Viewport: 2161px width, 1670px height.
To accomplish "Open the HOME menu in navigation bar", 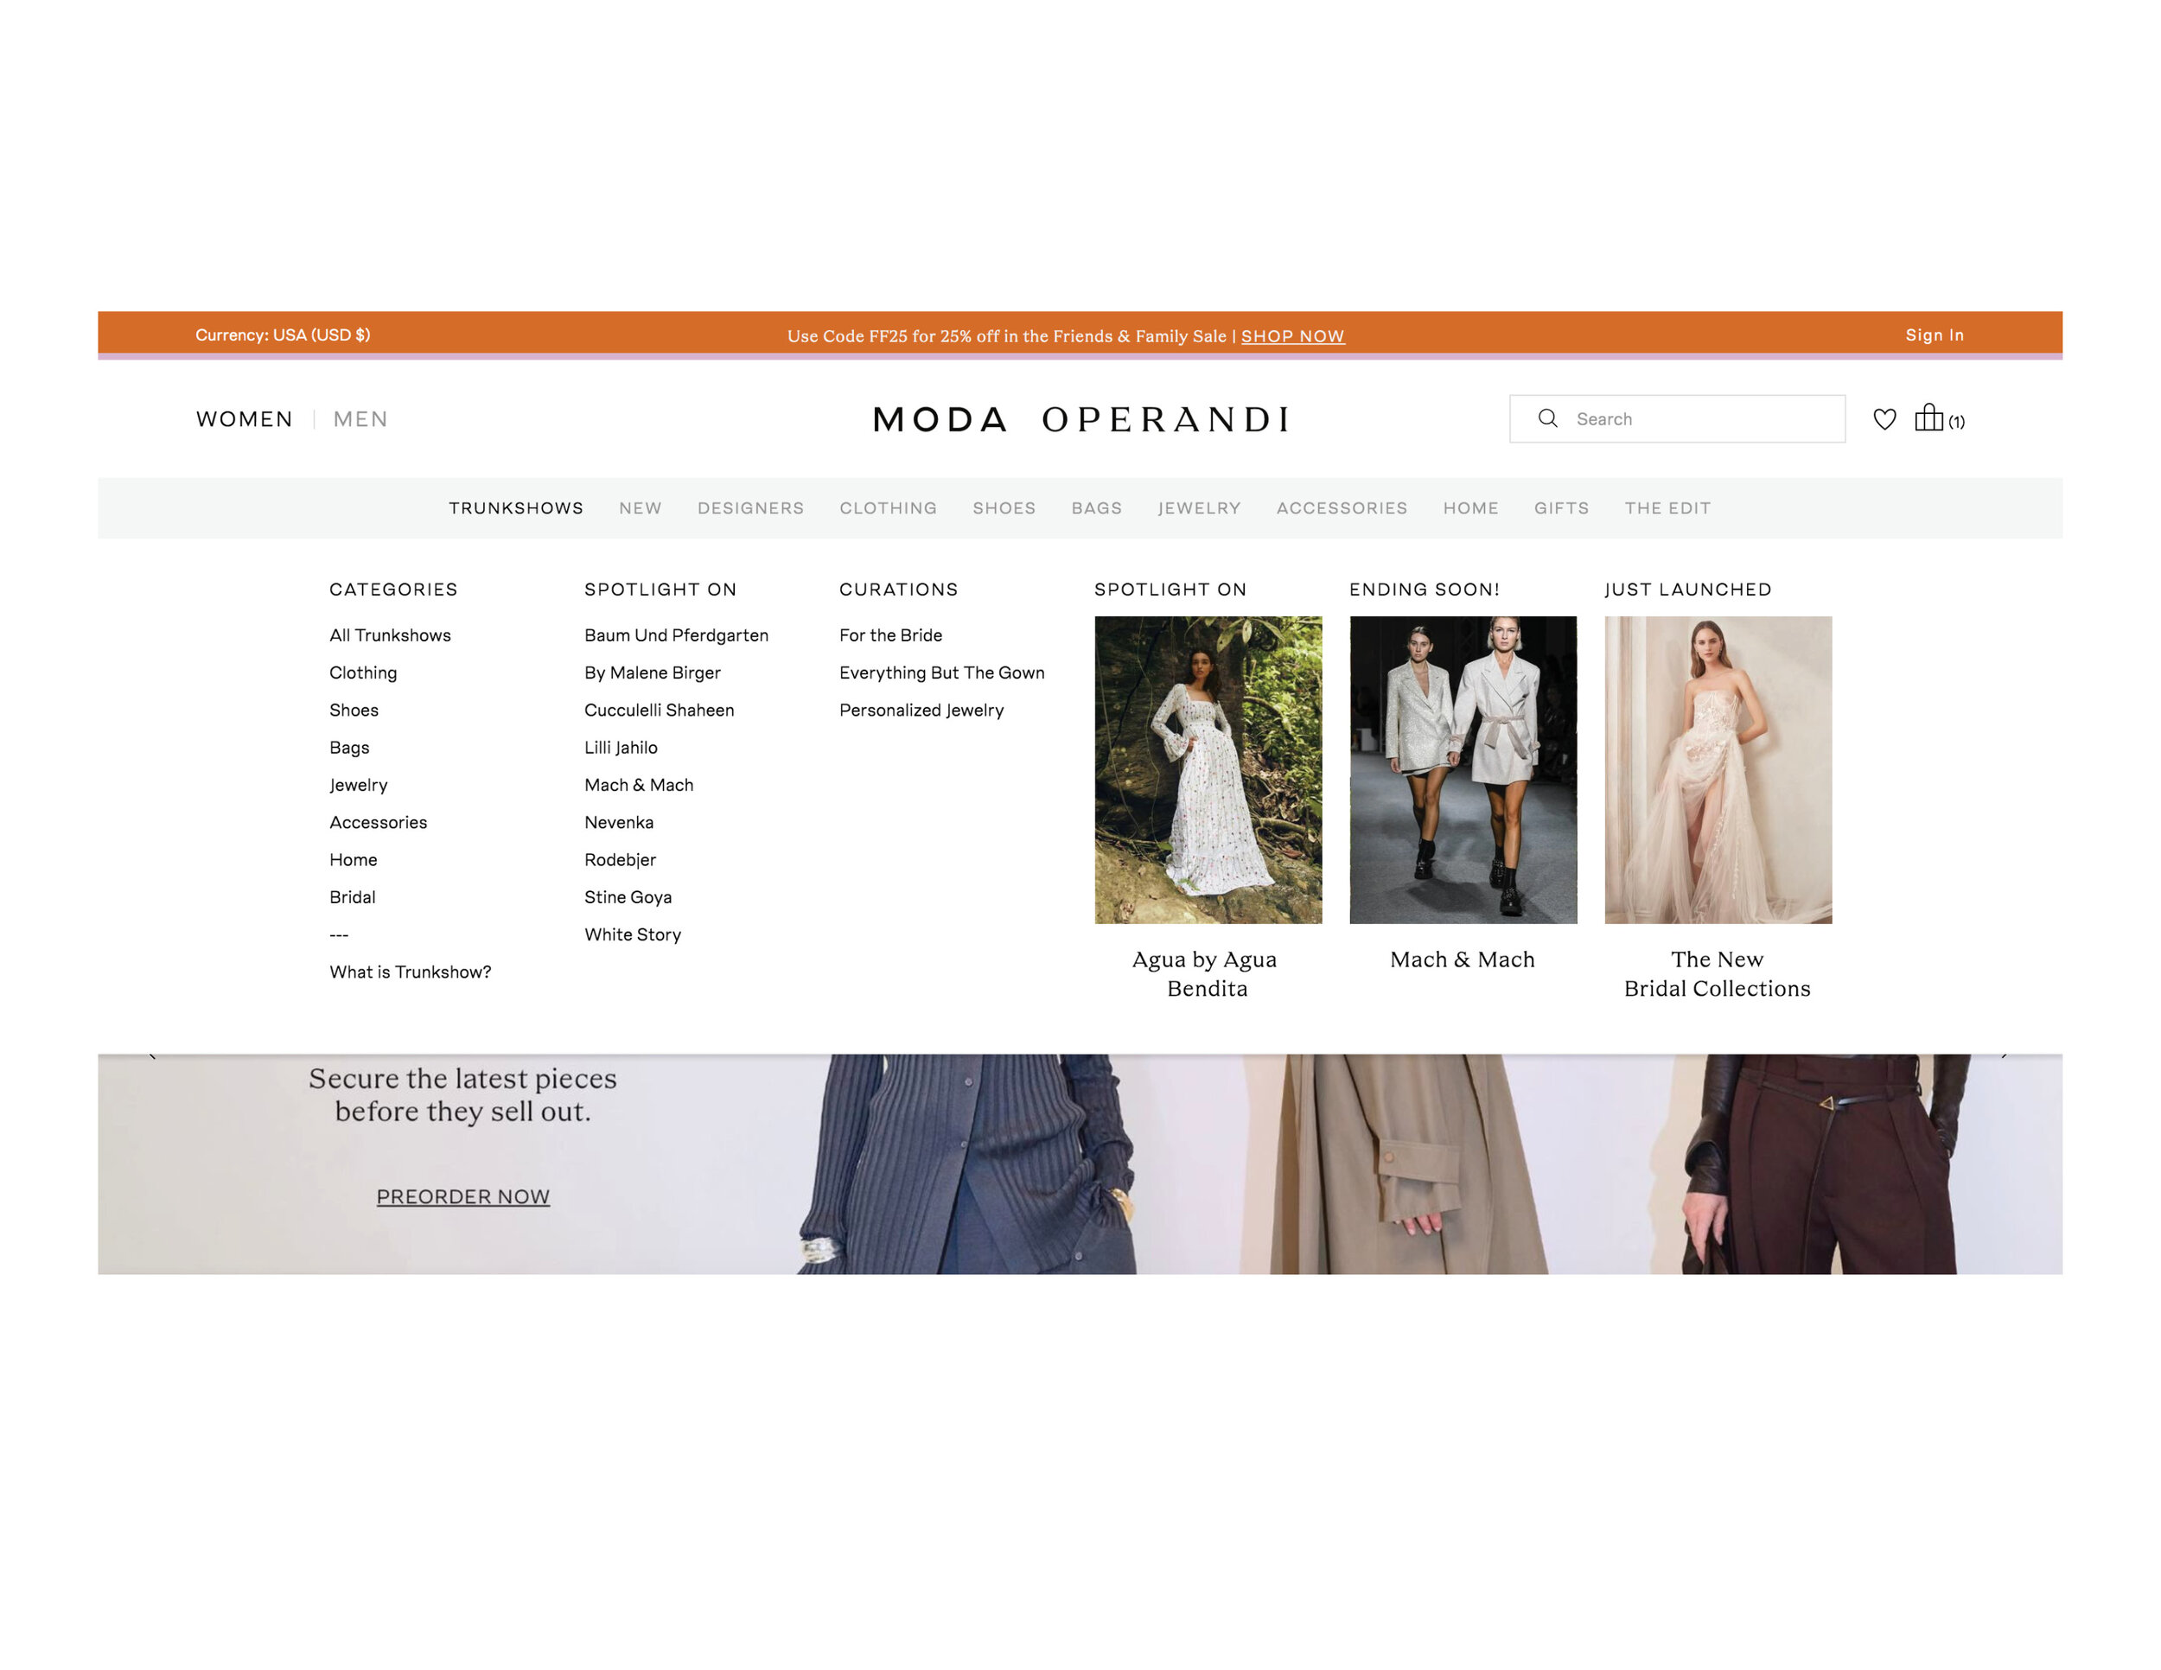I will pos(1470,507).
